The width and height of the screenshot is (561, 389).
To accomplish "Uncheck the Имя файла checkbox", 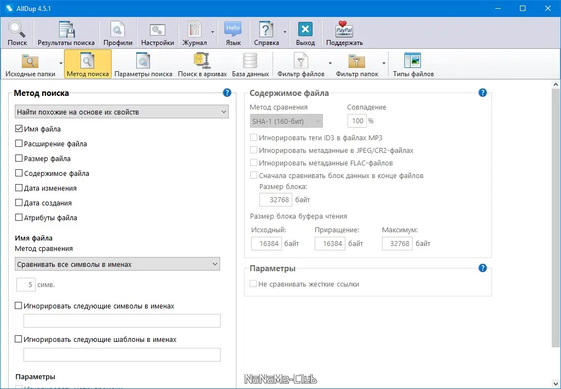I will (19, 129).
